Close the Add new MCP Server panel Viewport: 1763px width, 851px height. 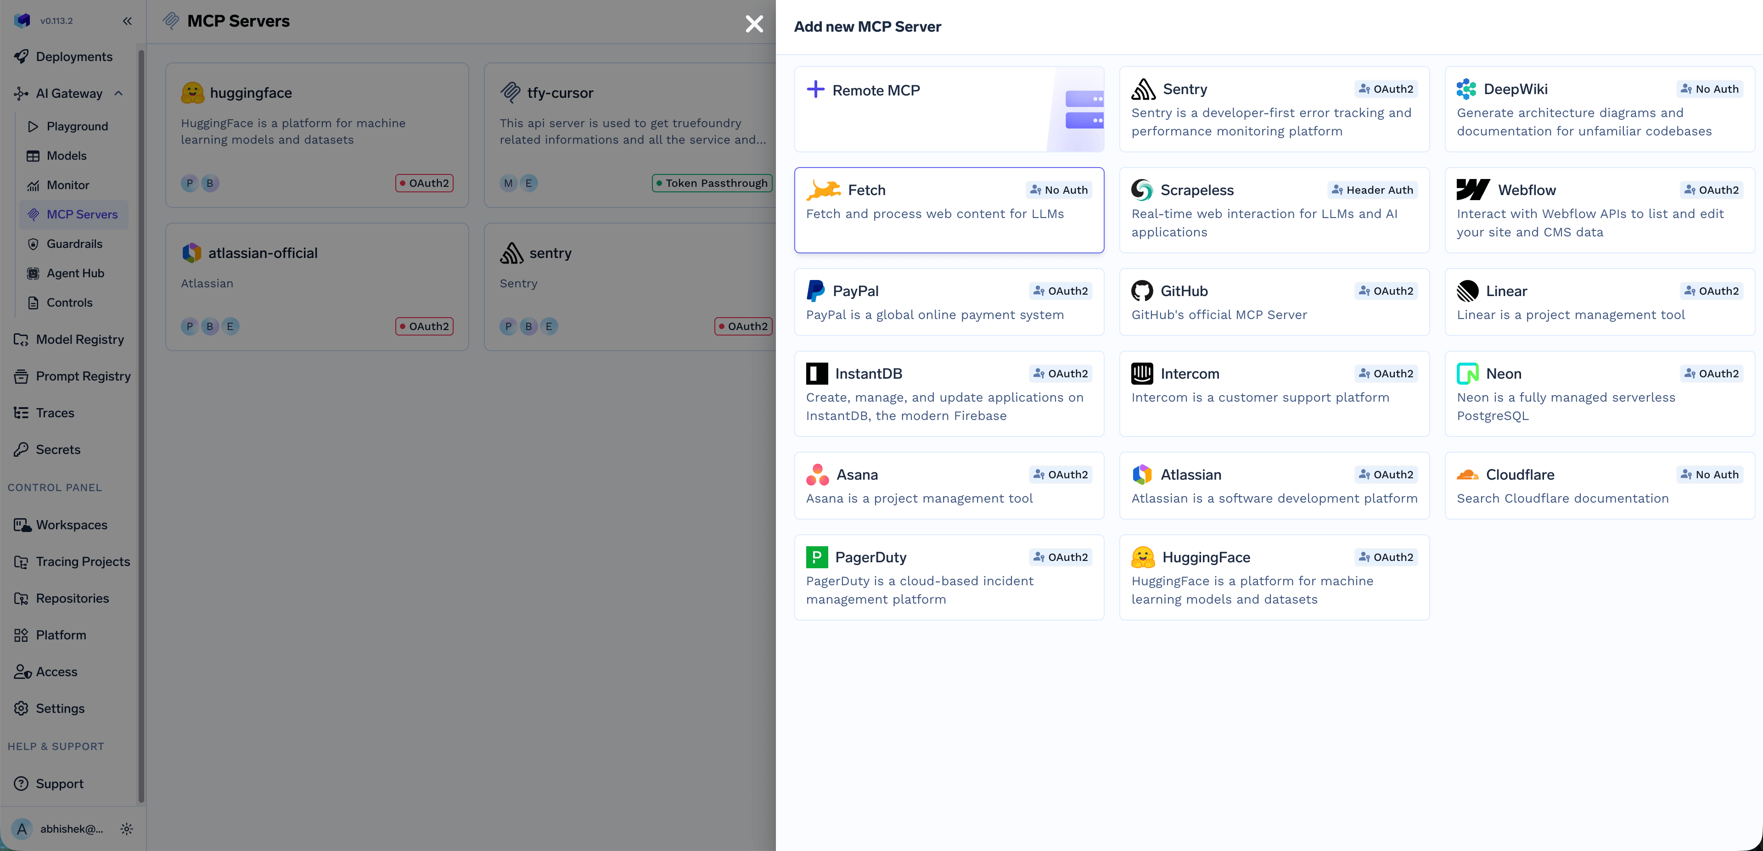754,24
